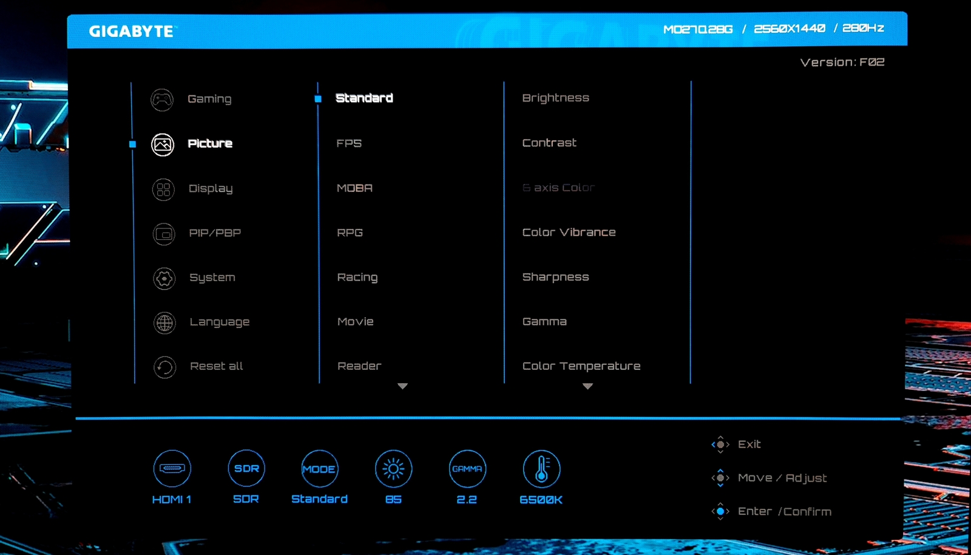Expand more picture modes below Reader
This screenshot has width=971, height=555.
pyautogui.click(x=402, y=386)
